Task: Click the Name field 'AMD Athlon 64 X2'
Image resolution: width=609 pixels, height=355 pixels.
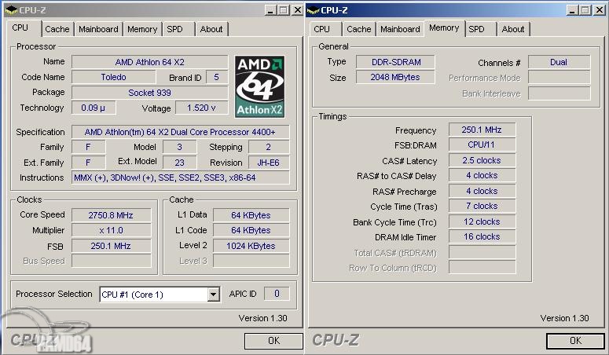Action: tap(150, 62)
